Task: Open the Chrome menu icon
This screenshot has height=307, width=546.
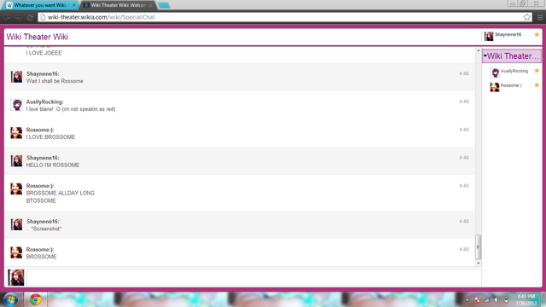Action: [540, 17]
